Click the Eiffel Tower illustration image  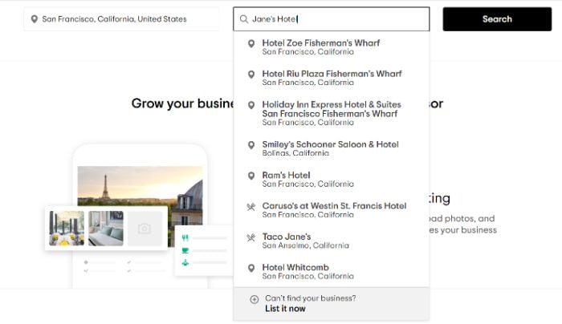tap(140, 186)
